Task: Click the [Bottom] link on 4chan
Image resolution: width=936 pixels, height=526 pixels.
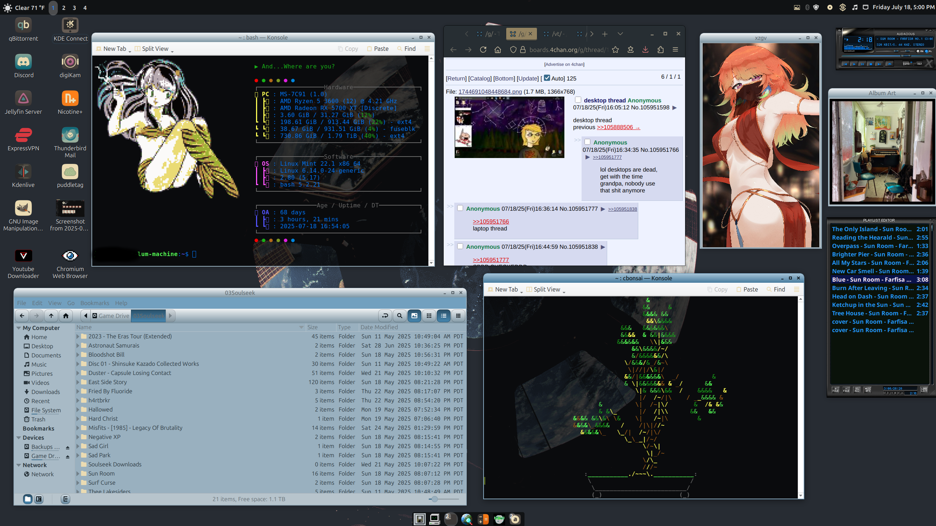Action: pos(504,78)
